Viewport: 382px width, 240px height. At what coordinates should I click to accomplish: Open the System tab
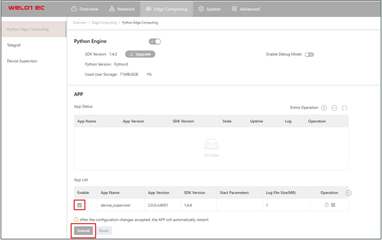tap(209, 9)
